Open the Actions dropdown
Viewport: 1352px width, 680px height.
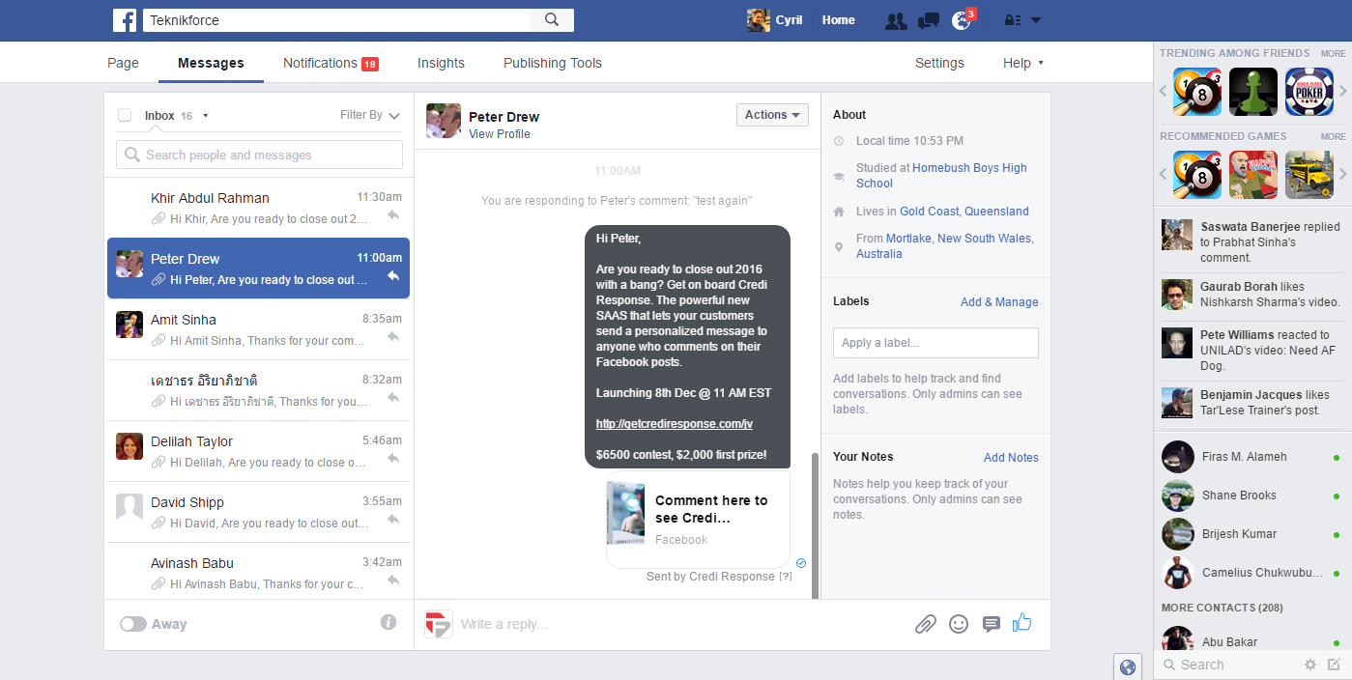coord(772,115)
